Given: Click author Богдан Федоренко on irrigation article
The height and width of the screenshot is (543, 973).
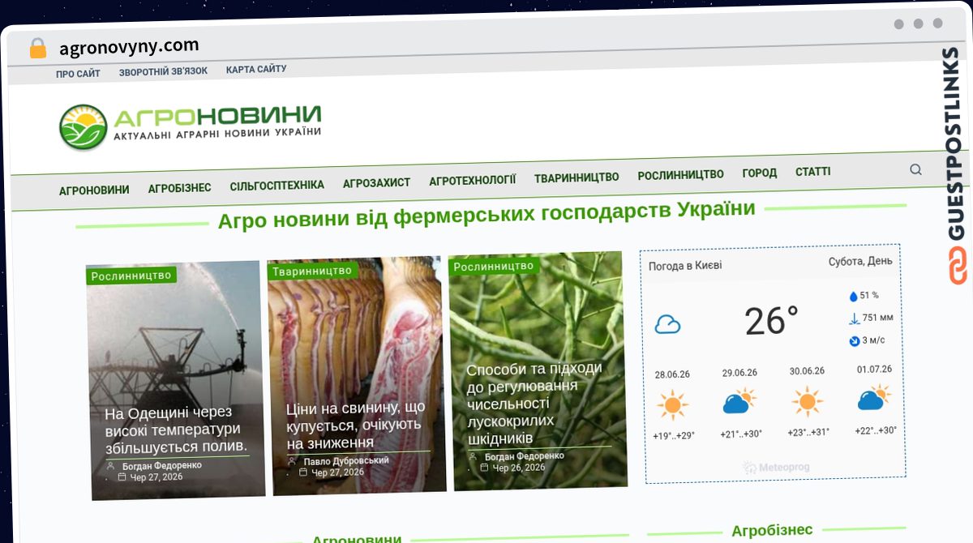Looking at the screenshot, I should 161,466.
